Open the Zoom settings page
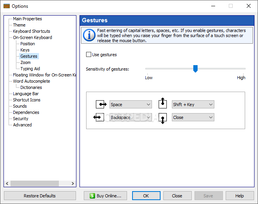258x204 pixels. [x=25, y=62]
